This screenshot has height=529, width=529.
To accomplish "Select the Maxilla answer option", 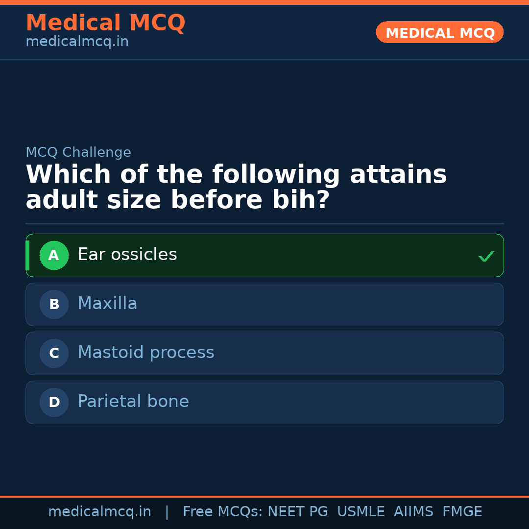I will pos(264,304).
